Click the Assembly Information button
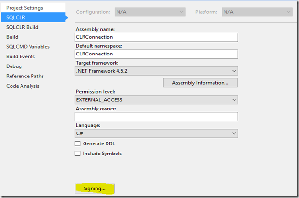This screenshot has height=198, width=299. coord(200,83)
